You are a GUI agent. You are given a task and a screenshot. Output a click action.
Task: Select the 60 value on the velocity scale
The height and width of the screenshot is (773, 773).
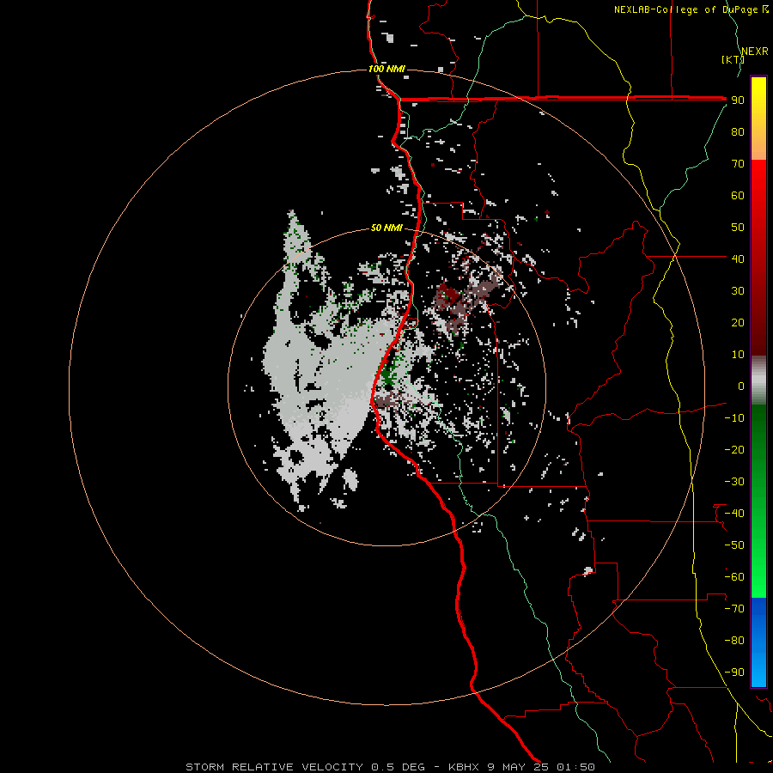738,195
